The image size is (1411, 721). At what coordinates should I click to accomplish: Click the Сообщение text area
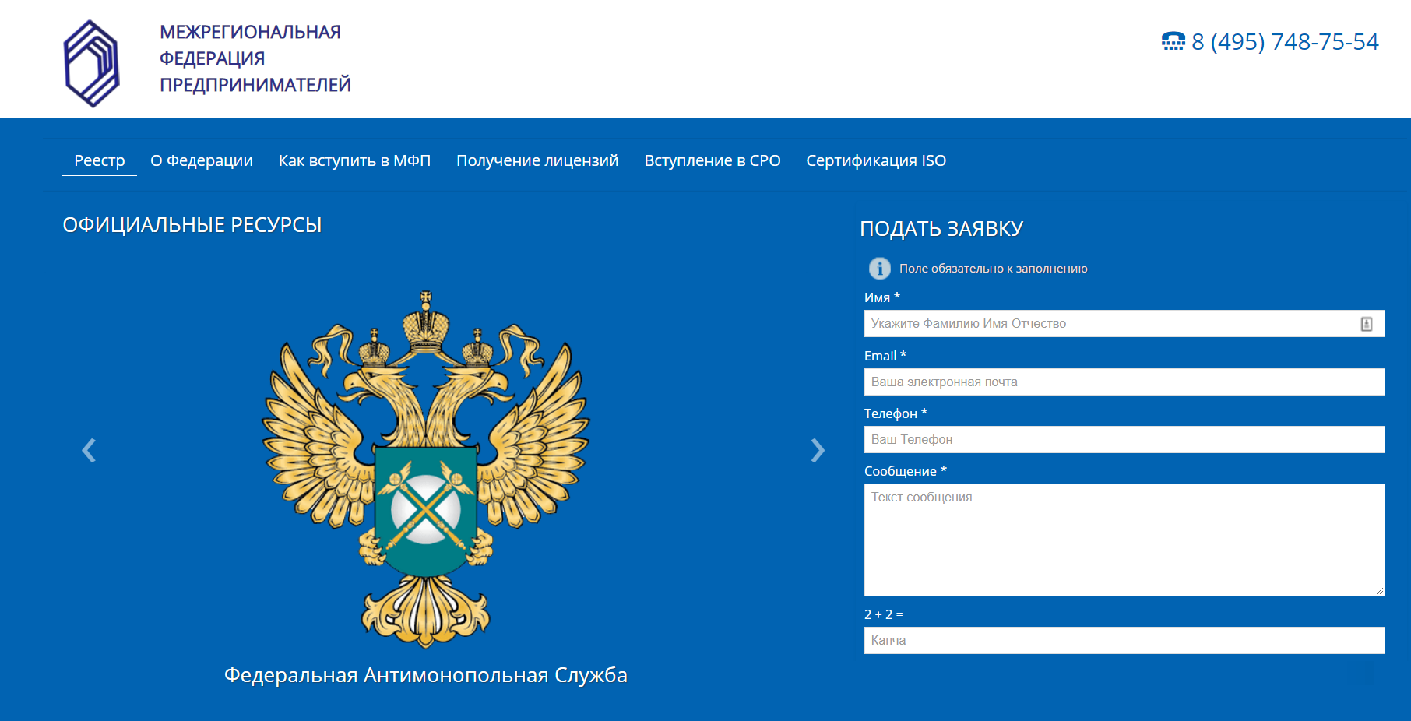click(1124, 540)
